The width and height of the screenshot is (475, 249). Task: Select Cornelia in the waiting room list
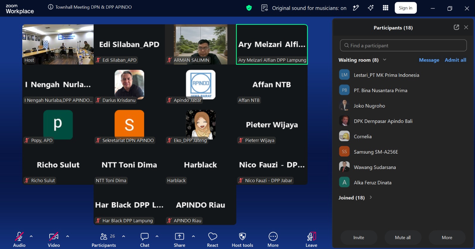(403, 136)
